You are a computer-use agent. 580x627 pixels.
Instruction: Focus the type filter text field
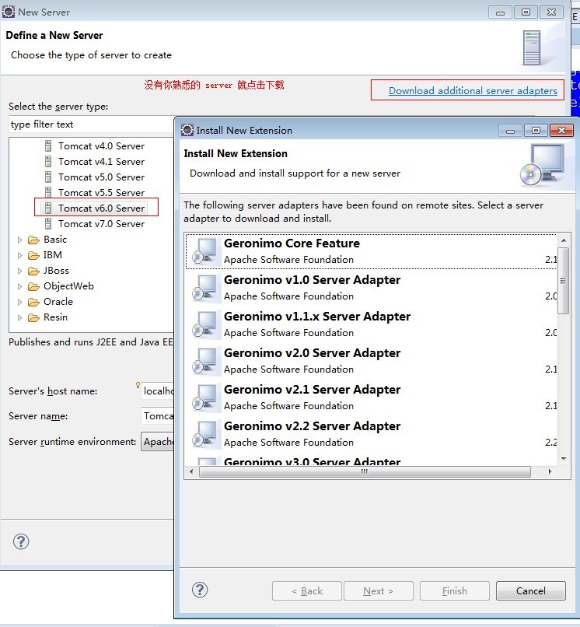tap(91, 124)
